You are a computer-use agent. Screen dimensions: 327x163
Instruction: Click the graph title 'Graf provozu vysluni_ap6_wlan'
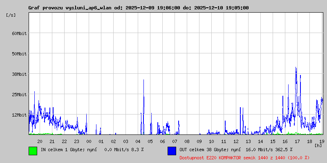(x=70, y=8)
